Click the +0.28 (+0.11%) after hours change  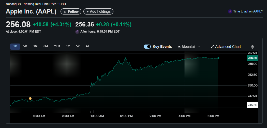click(114, 24)
